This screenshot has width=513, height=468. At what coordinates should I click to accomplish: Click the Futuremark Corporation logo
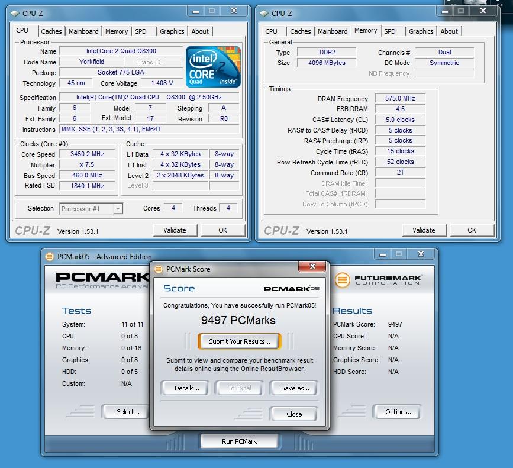click(x=378, y=280)
